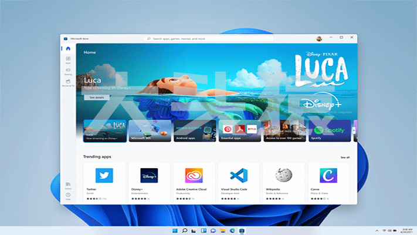Click the volume tray icon
417x235 pixels.
click(389, 230)
